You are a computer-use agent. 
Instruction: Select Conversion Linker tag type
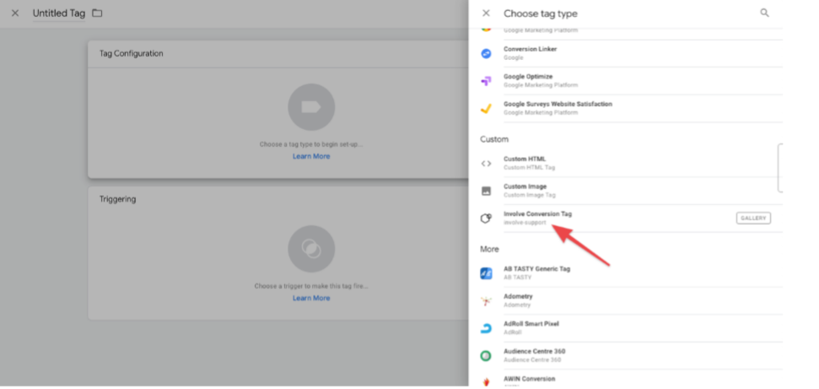coord(631,53)
